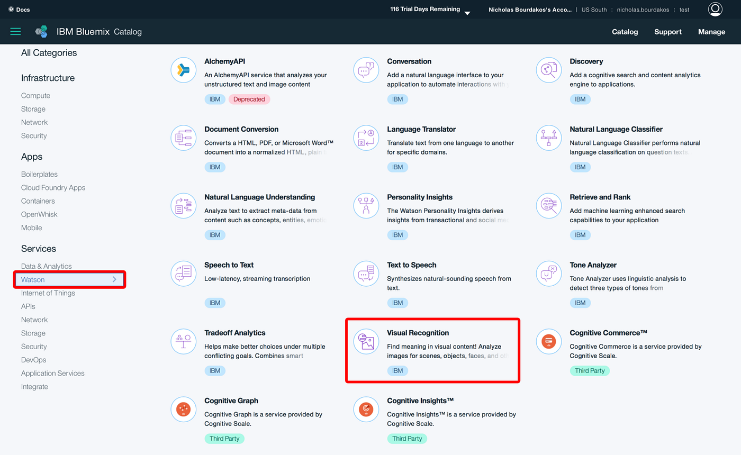Select the Data & Analytics category
Image resolution: width=741 pixels, height=455 pixels.
46,266
